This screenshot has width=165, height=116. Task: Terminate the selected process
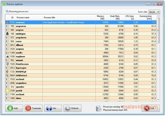coord(34,108)
